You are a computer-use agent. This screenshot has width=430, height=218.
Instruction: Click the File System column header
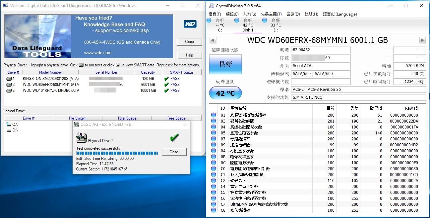78,118
